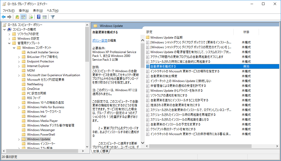The image size is (281, 161).
Task: Click the description pane scroll down arrow
Action: [x=143, y=143]
